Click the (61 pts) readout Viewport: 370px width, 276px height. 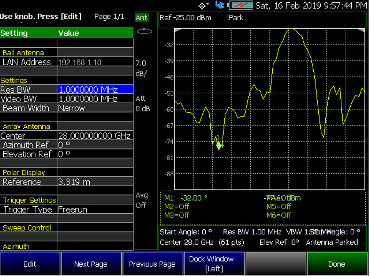coord(231,242)
